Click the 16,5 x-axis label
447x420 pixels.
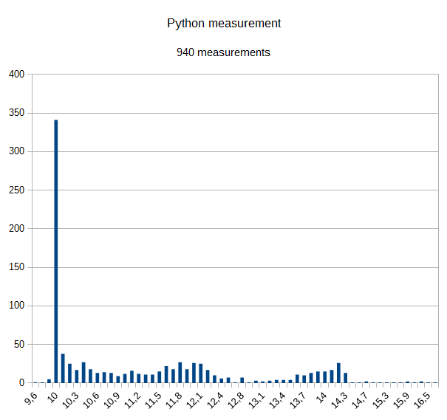point(423,401)
